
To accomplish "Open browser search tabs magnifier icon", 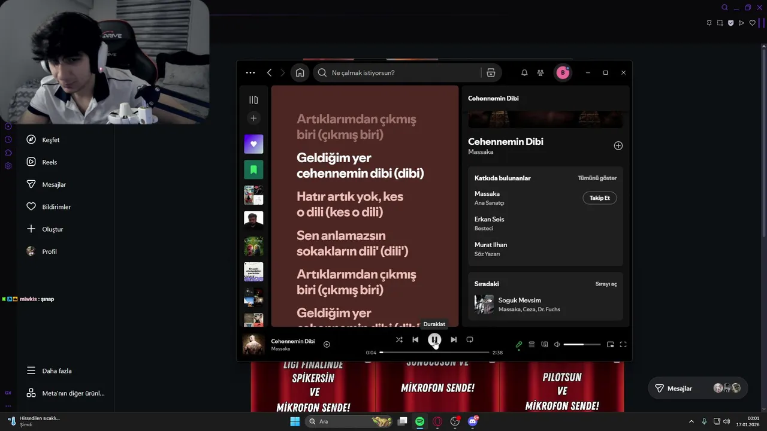I will click(x=724, y=7).
